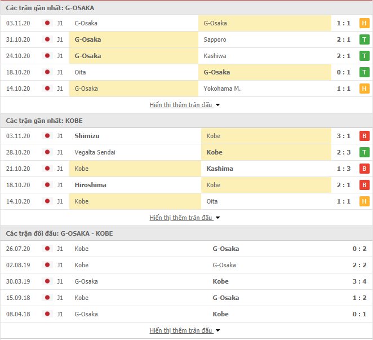
Task: Expand more G-Osaka vs Kobe head-to-head matches
Action: coord(185,330)
